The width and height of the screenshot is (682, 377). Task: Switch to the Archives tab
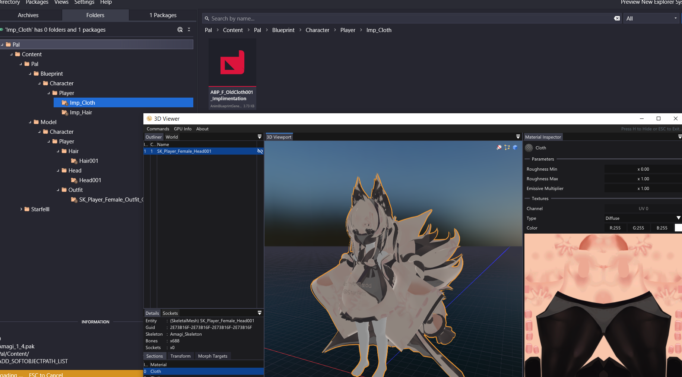pyautogui.click(x=28, y=15)
